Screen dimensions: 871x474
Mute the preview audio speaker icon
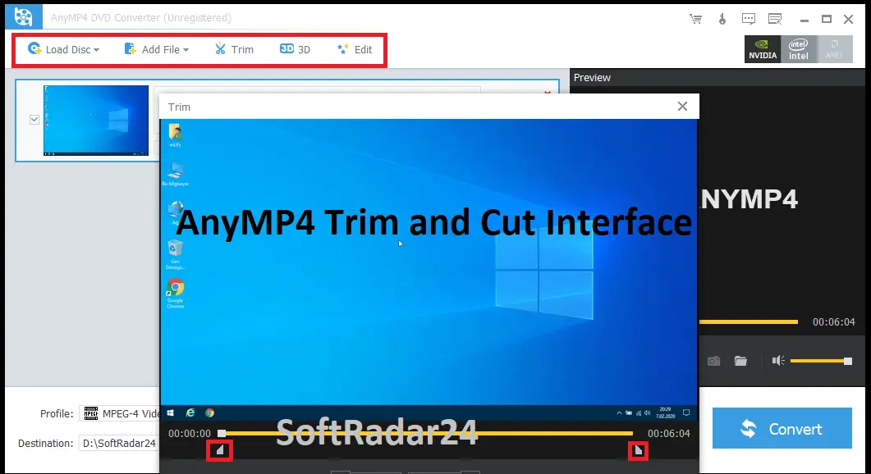pos(778,361)
